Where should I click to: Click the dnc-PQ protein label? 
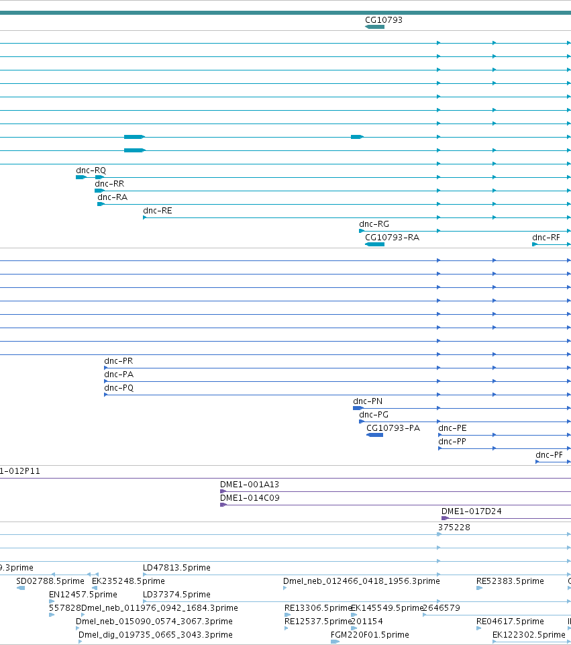[119, 387]
